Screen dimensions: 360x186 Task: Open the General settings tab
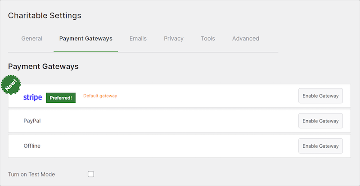click(x=31, y=38)
